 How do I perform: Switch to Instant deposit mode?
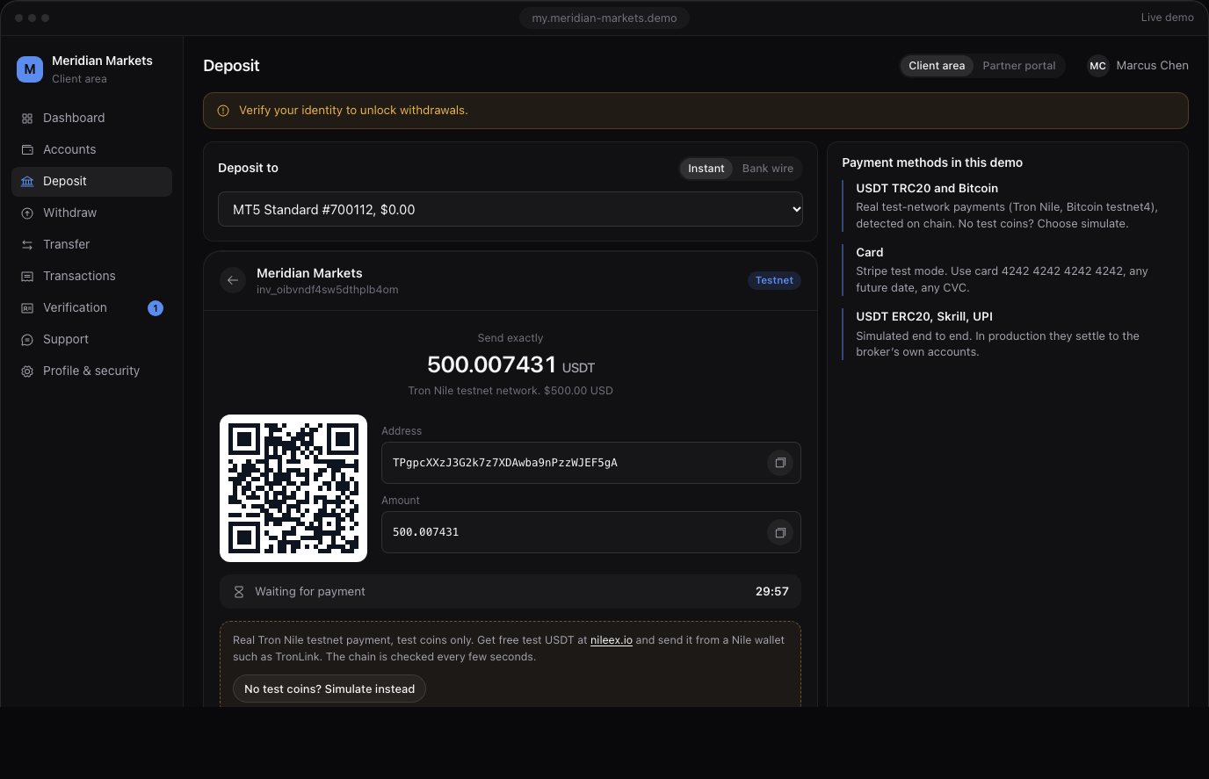pos(706,169)
